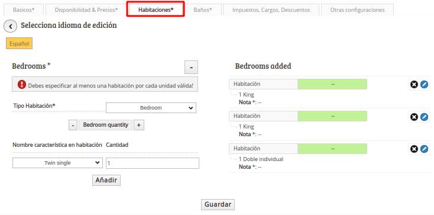Image resolution: width=434 pixels, height=215 pixels.
Task: Go to Impuestos, Cargos, Descuentos tab
Action: click(271, 9)
